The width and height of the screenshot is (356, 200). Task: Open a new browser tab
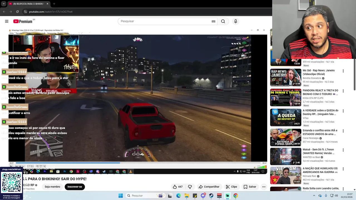(x=54, y=4)
